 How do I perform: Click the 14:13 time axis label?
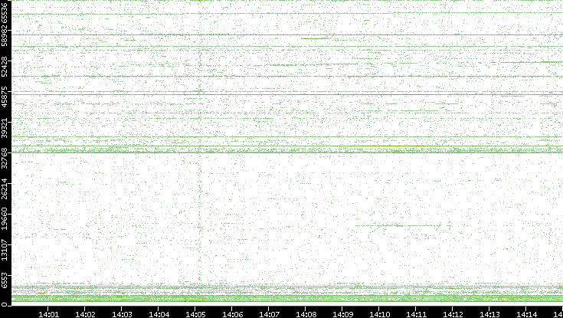(x=489, y=313)
